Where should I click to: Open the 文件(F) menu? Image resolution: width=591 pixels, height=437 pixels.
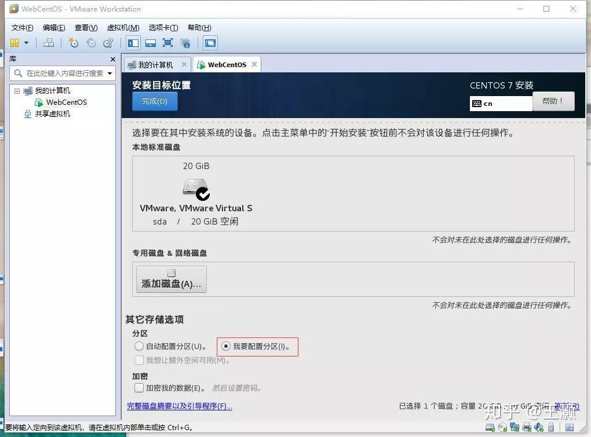click(x=22, y=27)
